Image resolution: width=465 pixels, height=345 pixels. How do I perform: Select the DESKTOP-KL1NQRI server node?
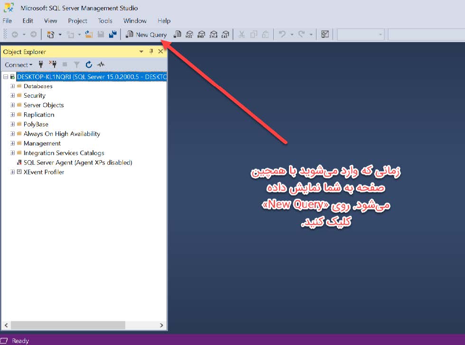click(91, 77)
